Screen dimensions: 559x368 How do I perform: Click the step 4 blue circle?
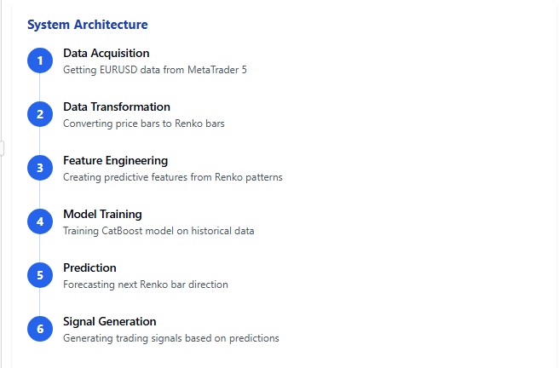(40, 221)
